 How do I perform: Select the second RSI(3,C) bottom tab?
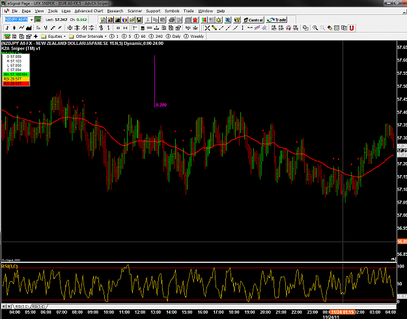38,307
